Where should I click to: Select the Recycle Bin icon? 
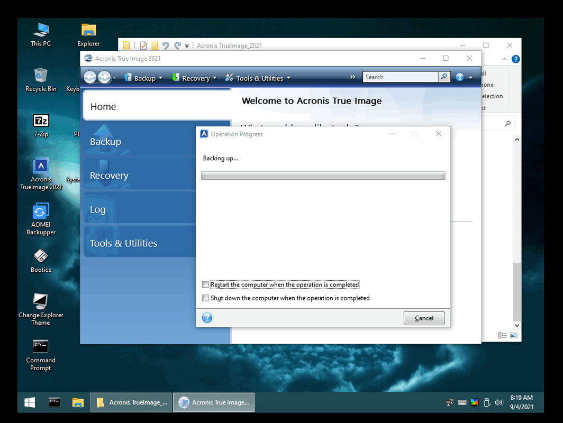[41, 80]
